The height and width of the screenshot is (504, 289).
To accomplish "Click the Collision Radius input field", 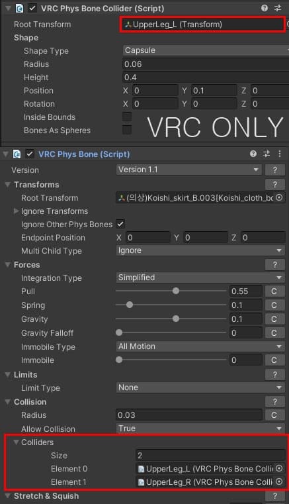I will tap(189, 415).
